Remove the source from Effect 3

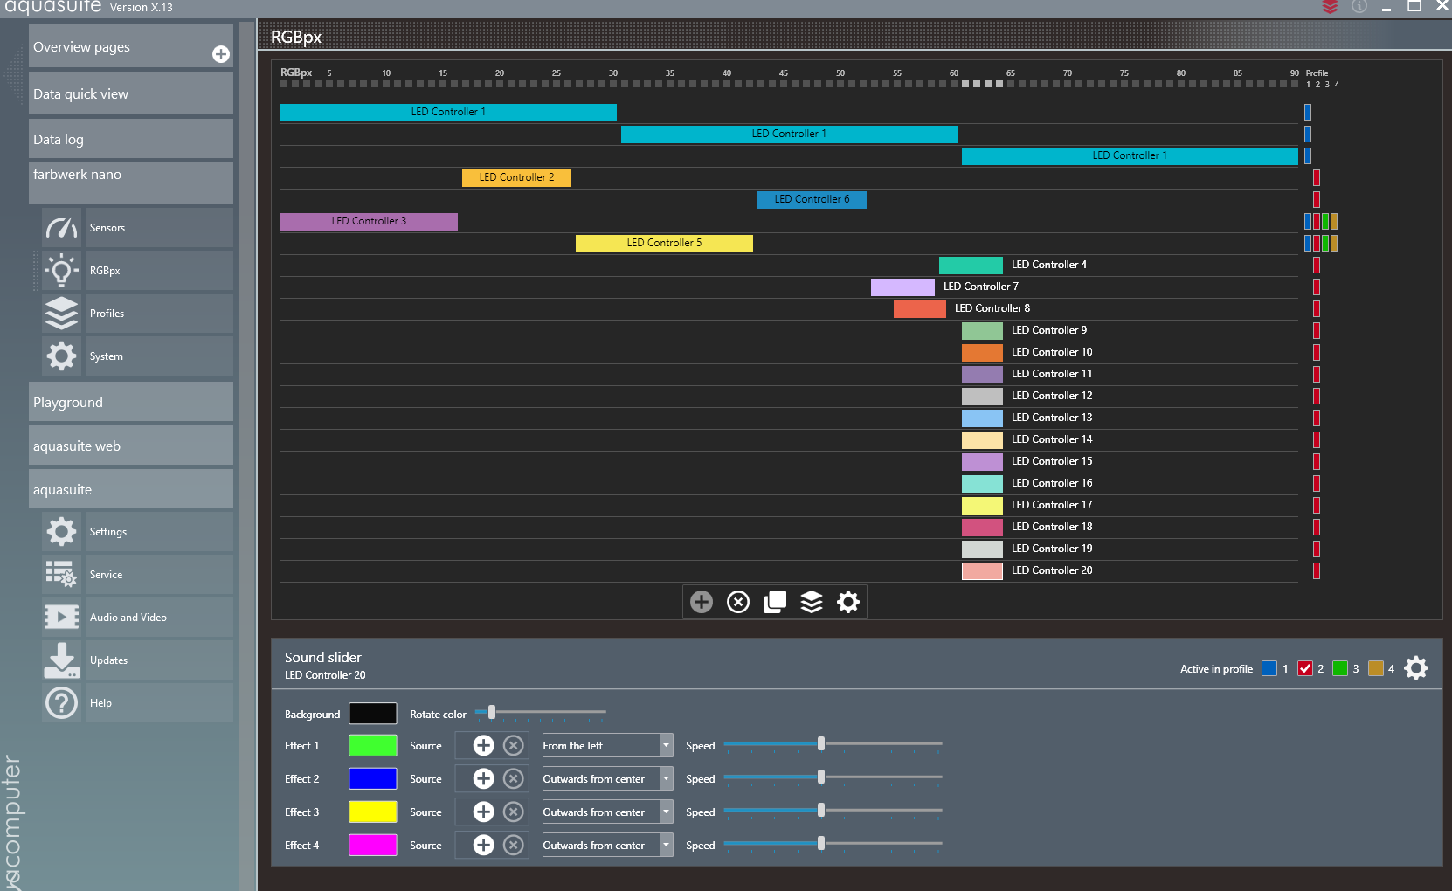pyautogui.click(x=514, y=812)
